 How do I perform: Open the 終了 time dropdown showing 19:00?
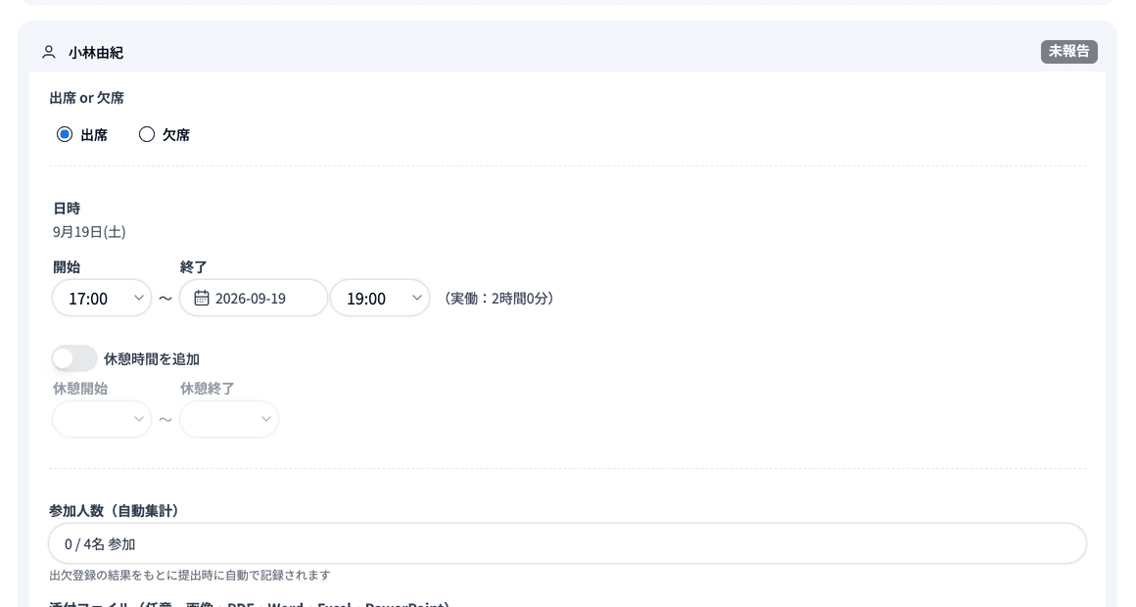pyautogui.click(x=380, y=299)
